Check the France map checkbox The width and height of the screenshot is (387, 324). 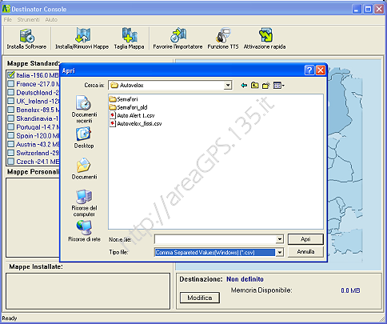tap(11, 84)
